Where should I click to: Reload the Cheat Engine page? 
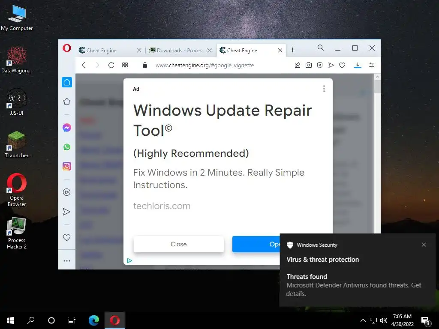click(x=111, y=65)
